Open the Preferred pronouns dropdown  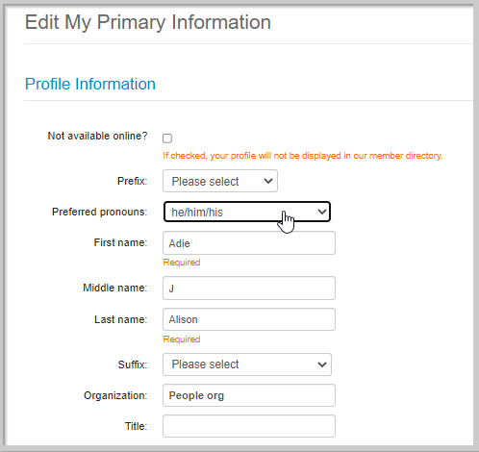247,212
